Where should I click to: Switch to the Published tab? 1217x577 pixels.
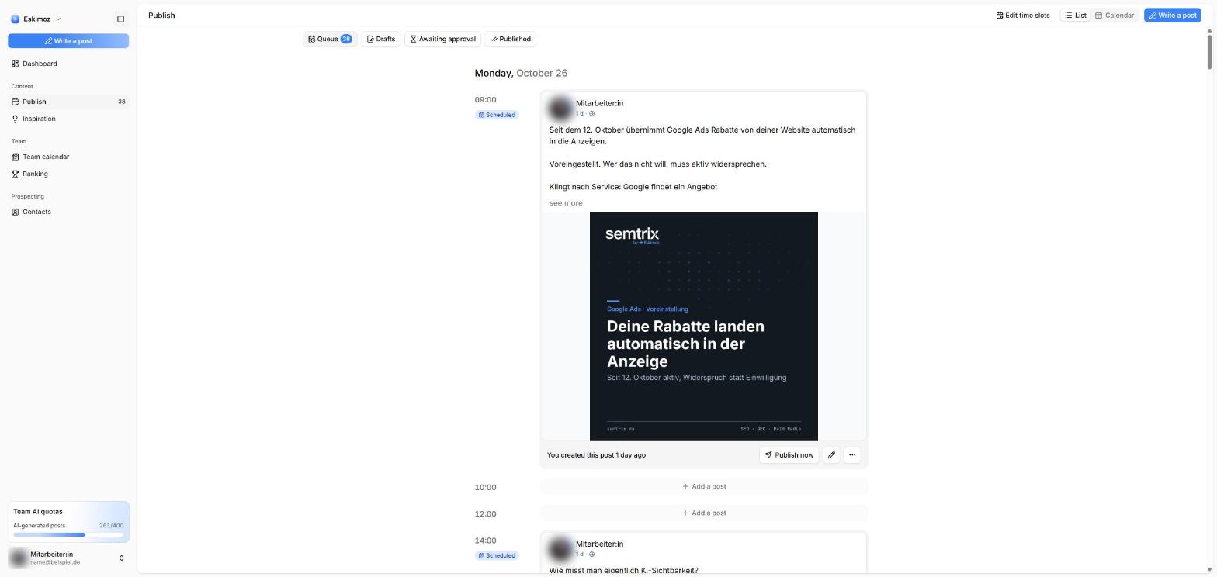[x=511, y=39]
